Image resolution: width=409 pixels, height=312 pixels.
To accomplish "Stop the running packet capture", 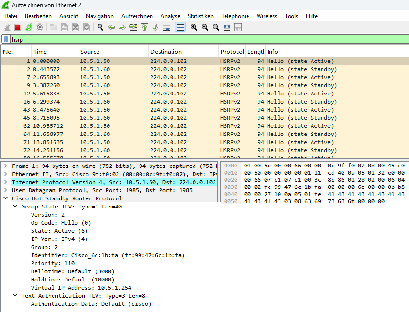I will tap(17, 27).
